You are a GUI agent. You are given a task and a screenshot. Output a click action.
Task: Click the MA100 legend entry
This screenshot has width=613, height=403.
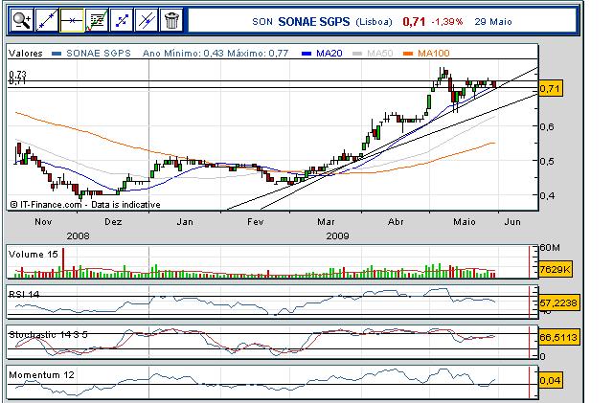tap(434, 54)
